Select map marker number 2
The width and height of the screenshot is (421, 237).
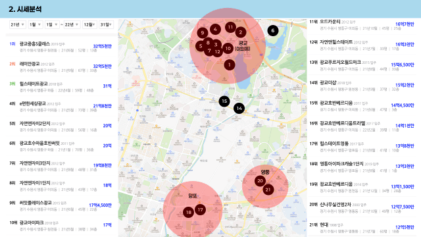241,32
